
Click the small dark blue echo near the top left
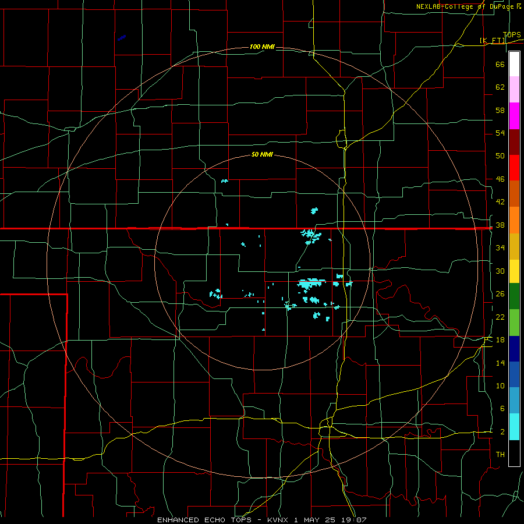(122, 38)
